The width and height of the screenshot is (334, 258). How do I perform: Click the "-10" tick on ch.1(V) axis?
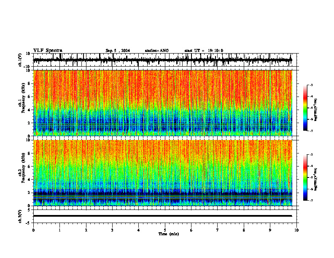[27, 67]
